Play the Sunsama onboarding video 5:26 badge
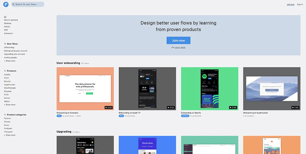The image size is (306, 154). coord(108,107)
